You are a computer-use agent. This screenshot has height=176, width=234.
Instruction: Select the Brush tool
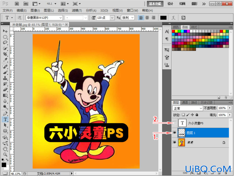click(5, 72)
